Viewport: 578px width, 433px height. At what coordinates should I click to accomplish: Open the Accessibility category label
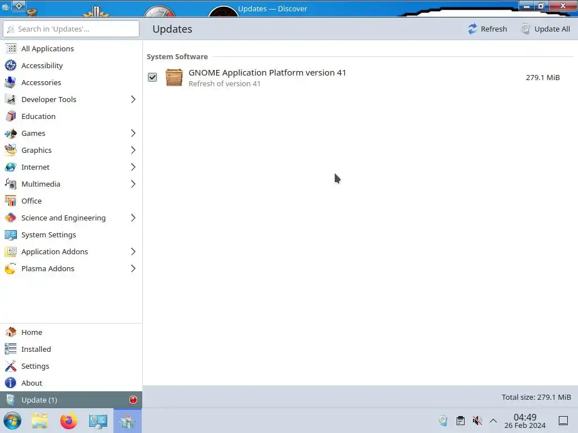click(x=42, y=65)
